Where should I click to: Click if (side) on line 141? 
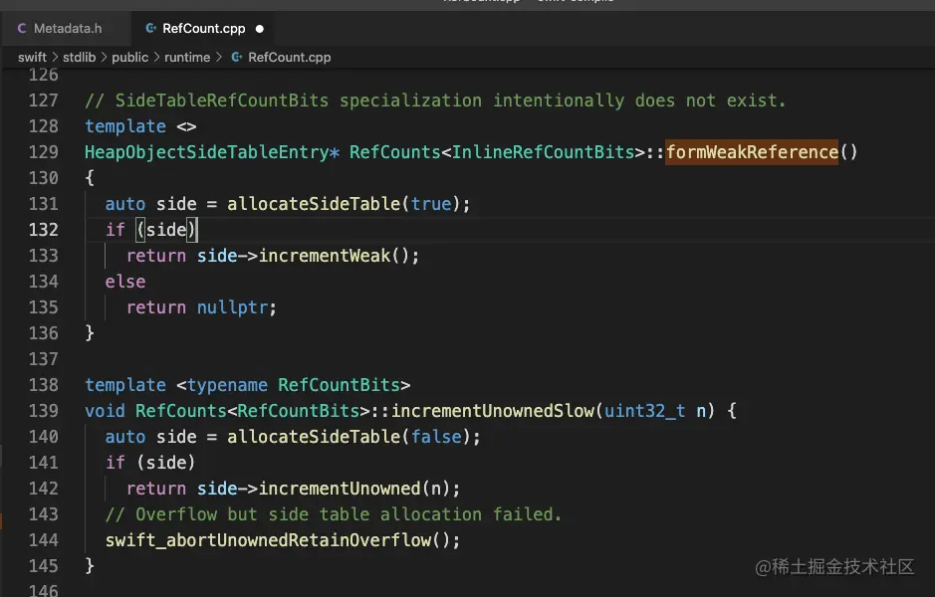click(x=150, y=463)
